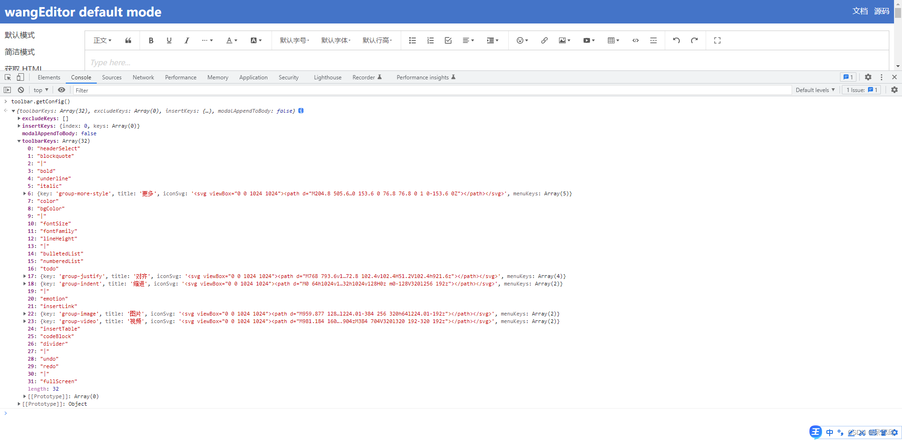This screenshot has height=440, width=902.
Task: Open the 源码 source code link
Action: 882,11
